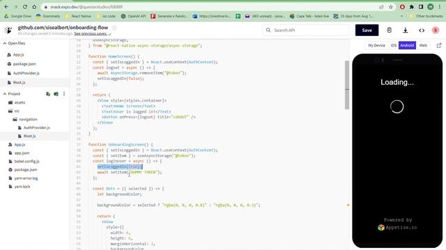446x250 pixels.
Task: Go back in the browser
Action: (6, 7)
